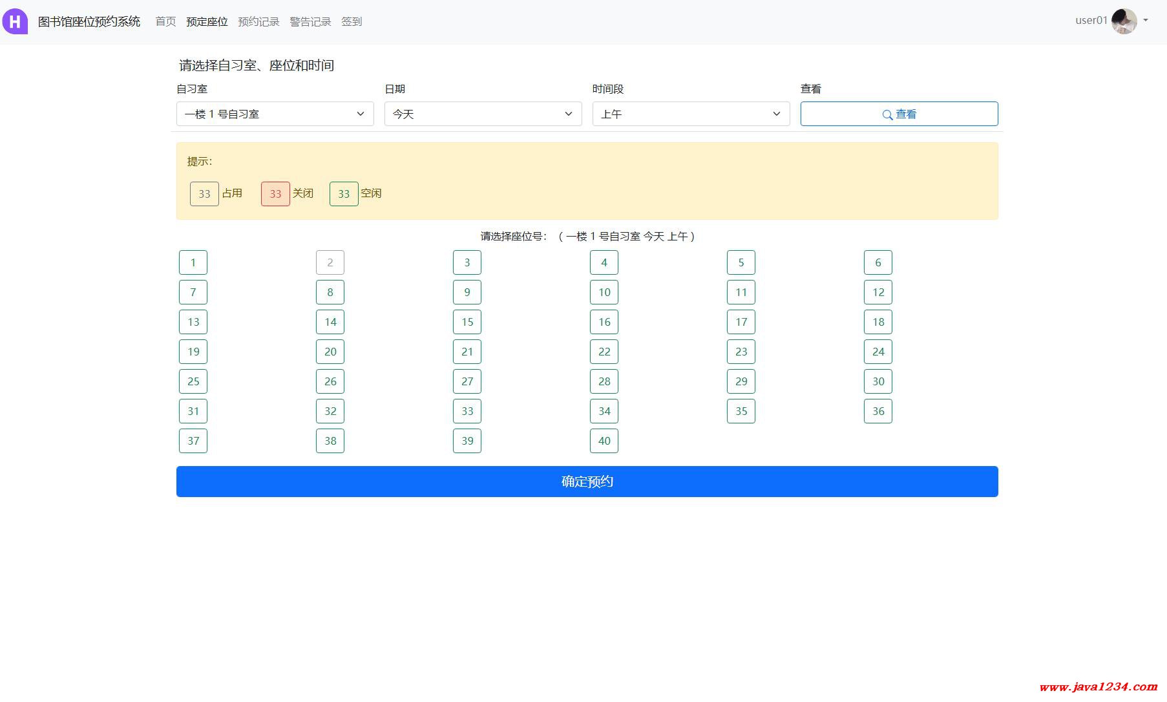Click the red 关闭 legend swatch
The height and width of the screenshot is (702, 1167).
pyautogui.click(x=275, y=194)
